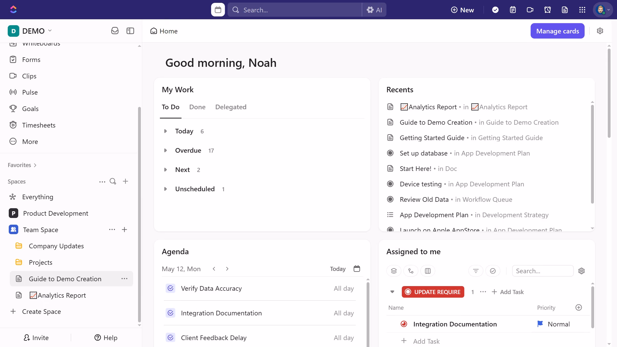This screenshot has width=617, height=347.
Task: Click the subtasks icon in Assigned to me
Action: coord(411,271)
